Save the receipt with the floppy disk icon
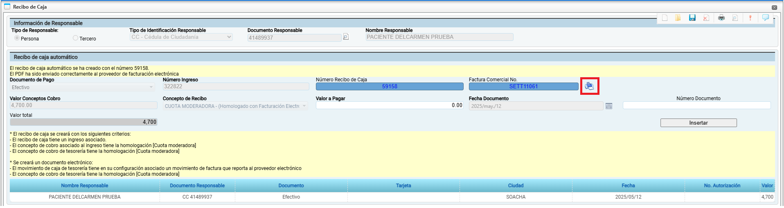 [x=692, y=18]
